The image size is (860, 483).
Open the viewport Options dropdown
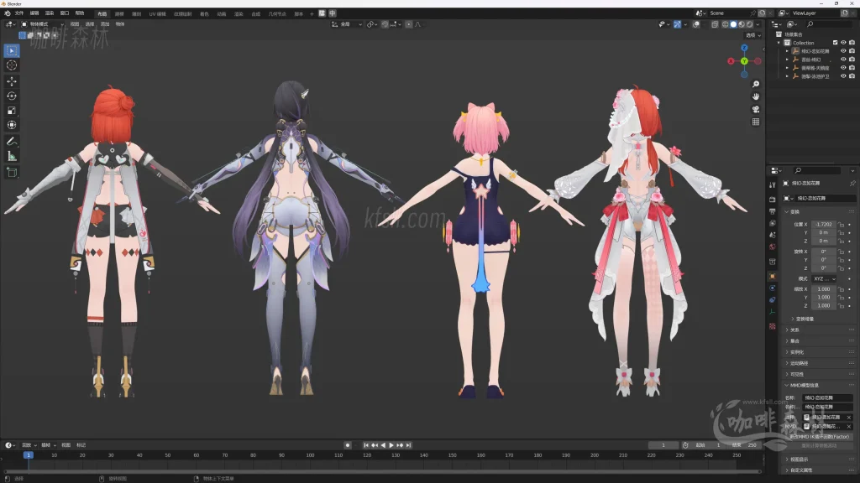coord(752,35)
